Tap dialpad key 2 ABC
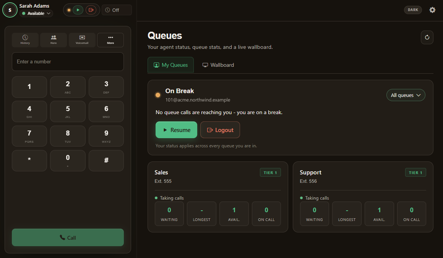The image size is (443, 258). [68, 87]
